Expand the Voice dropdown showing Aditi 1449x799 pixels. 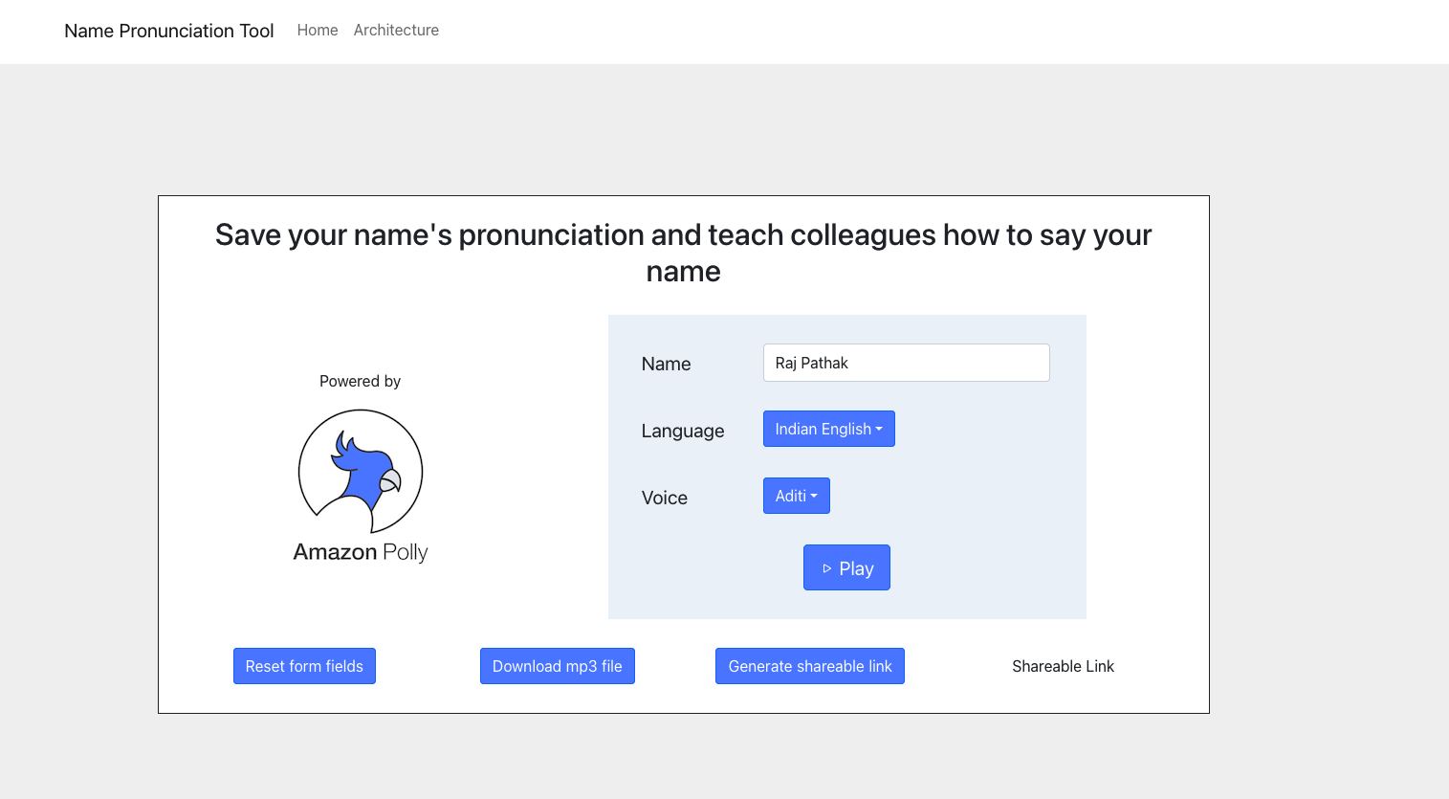coord(796,496)
